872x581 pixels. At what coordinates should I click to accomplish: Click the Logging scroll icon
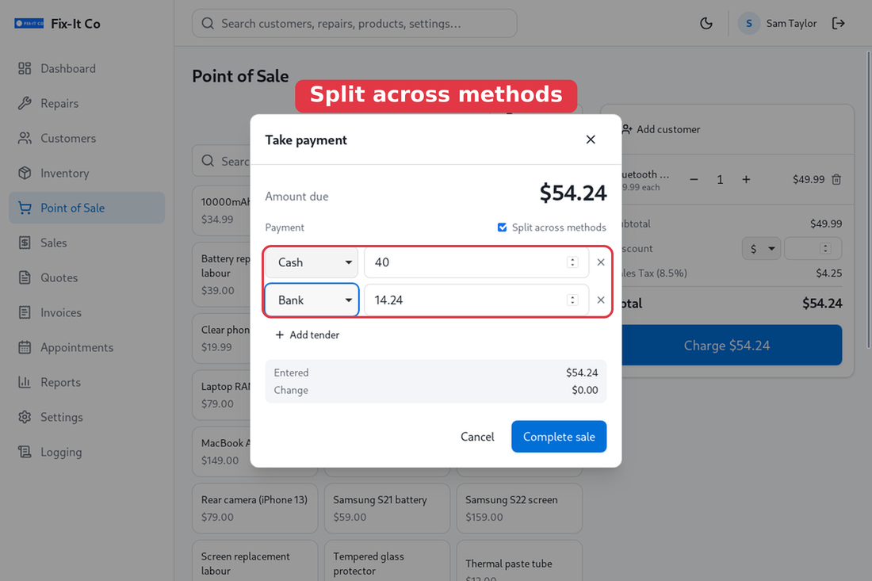point(25,452)
